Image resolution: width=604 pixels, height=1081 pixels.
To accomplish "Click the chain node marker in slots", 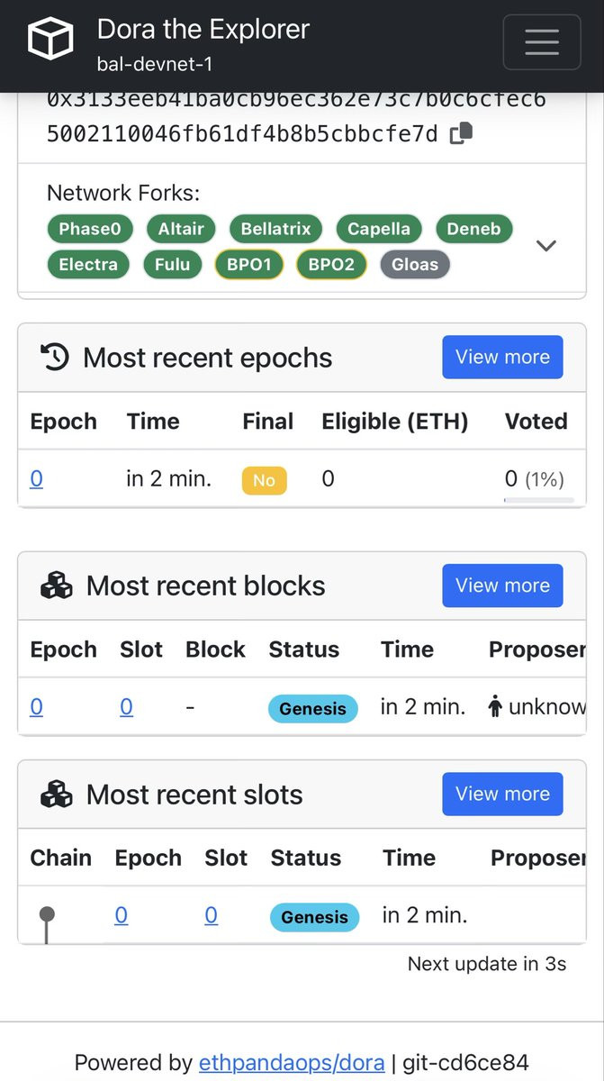I will pyautogui.click(x=47, y=915).
